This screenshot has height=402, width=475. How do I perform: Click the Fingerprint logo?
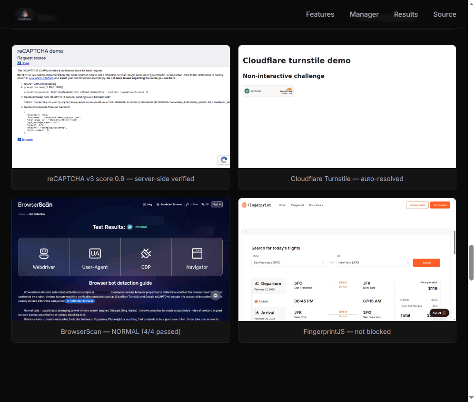(x=256, y=205)
